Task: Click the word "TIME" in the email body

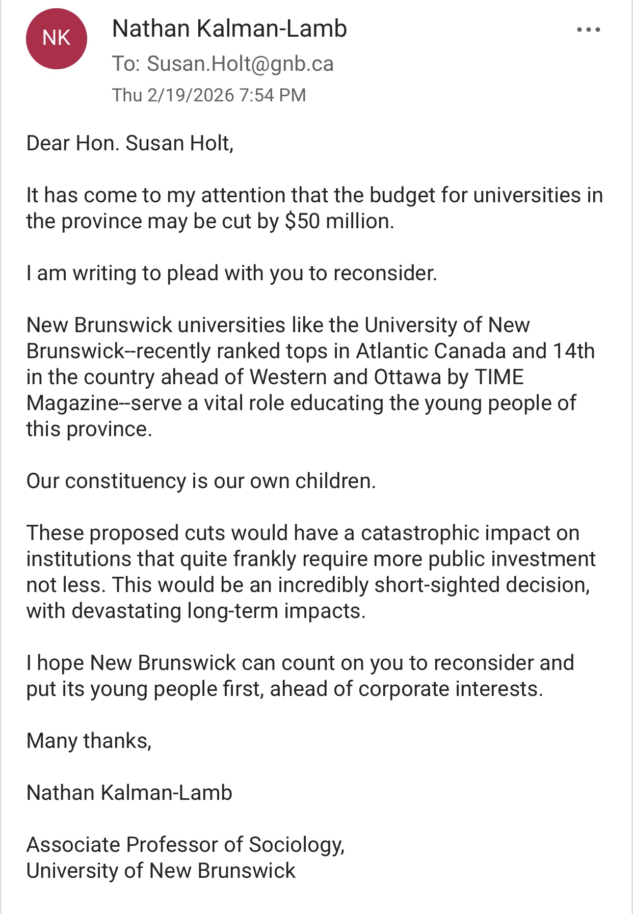Action: point(498,378)
